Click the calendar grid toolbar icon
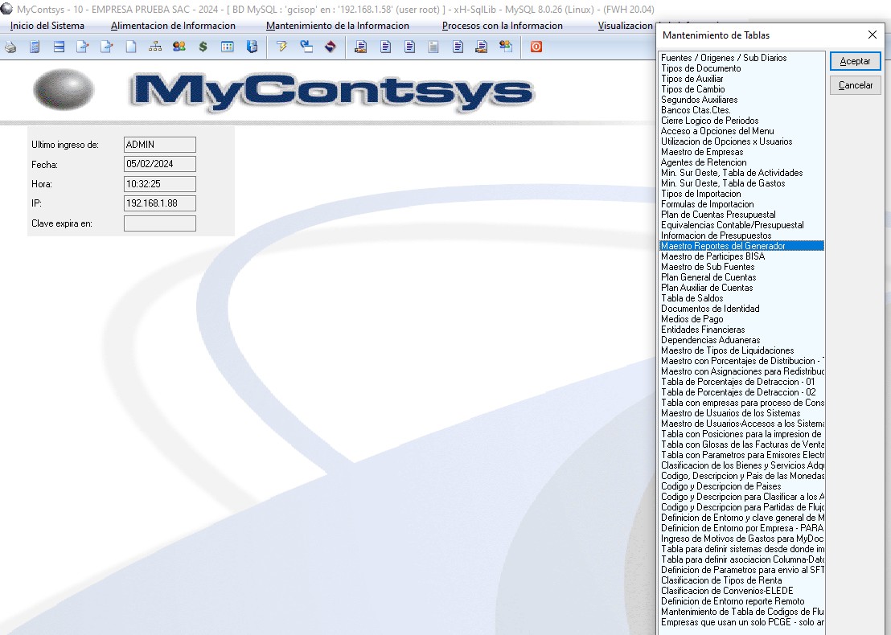 click(x=228, y=47)
